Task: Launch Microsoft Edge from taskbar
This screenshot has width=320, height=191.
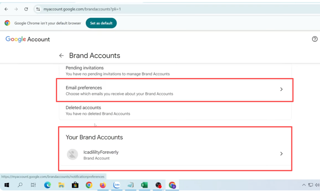Action: coord(47,185)
